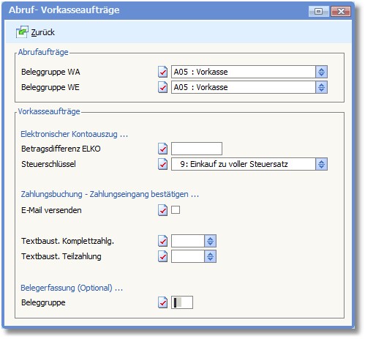Click checkmark icon beside Beleggruppe WE

(x=162, y=87)
